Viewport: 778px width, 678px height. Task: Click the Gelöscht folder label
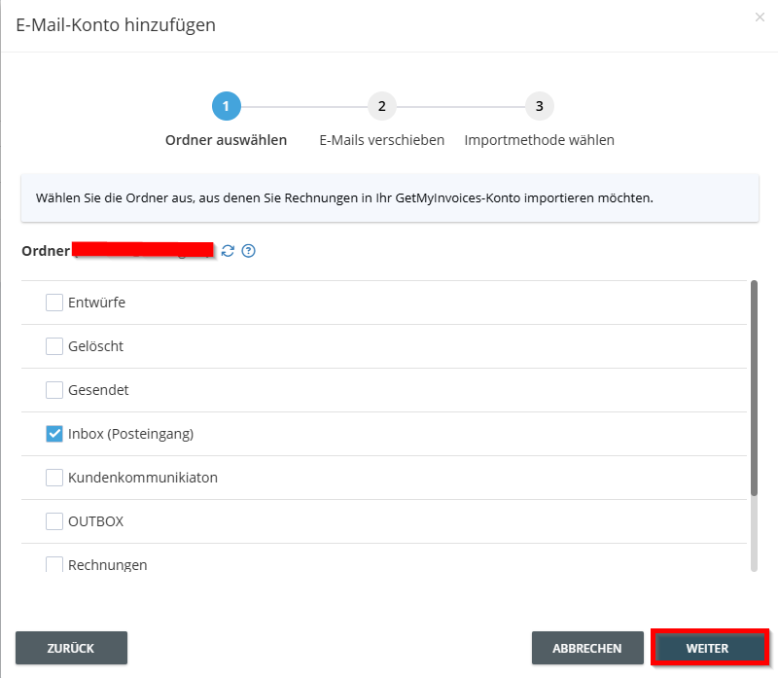click(95, 346)
